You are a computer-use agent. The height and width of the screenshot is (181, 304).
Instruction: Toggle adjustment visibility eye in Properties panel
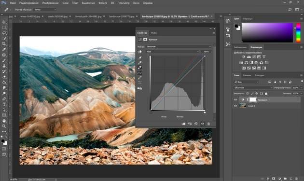pos(202,124)
